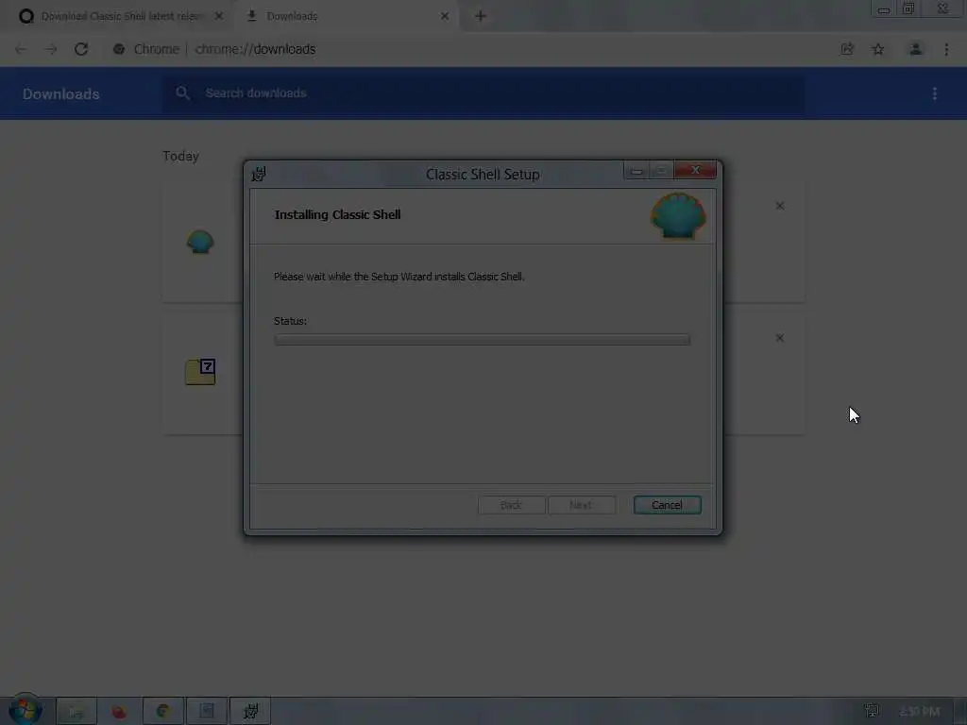Minimize the Chrome browser window
This screenshot has width=967, height=725.
[884, 9]
